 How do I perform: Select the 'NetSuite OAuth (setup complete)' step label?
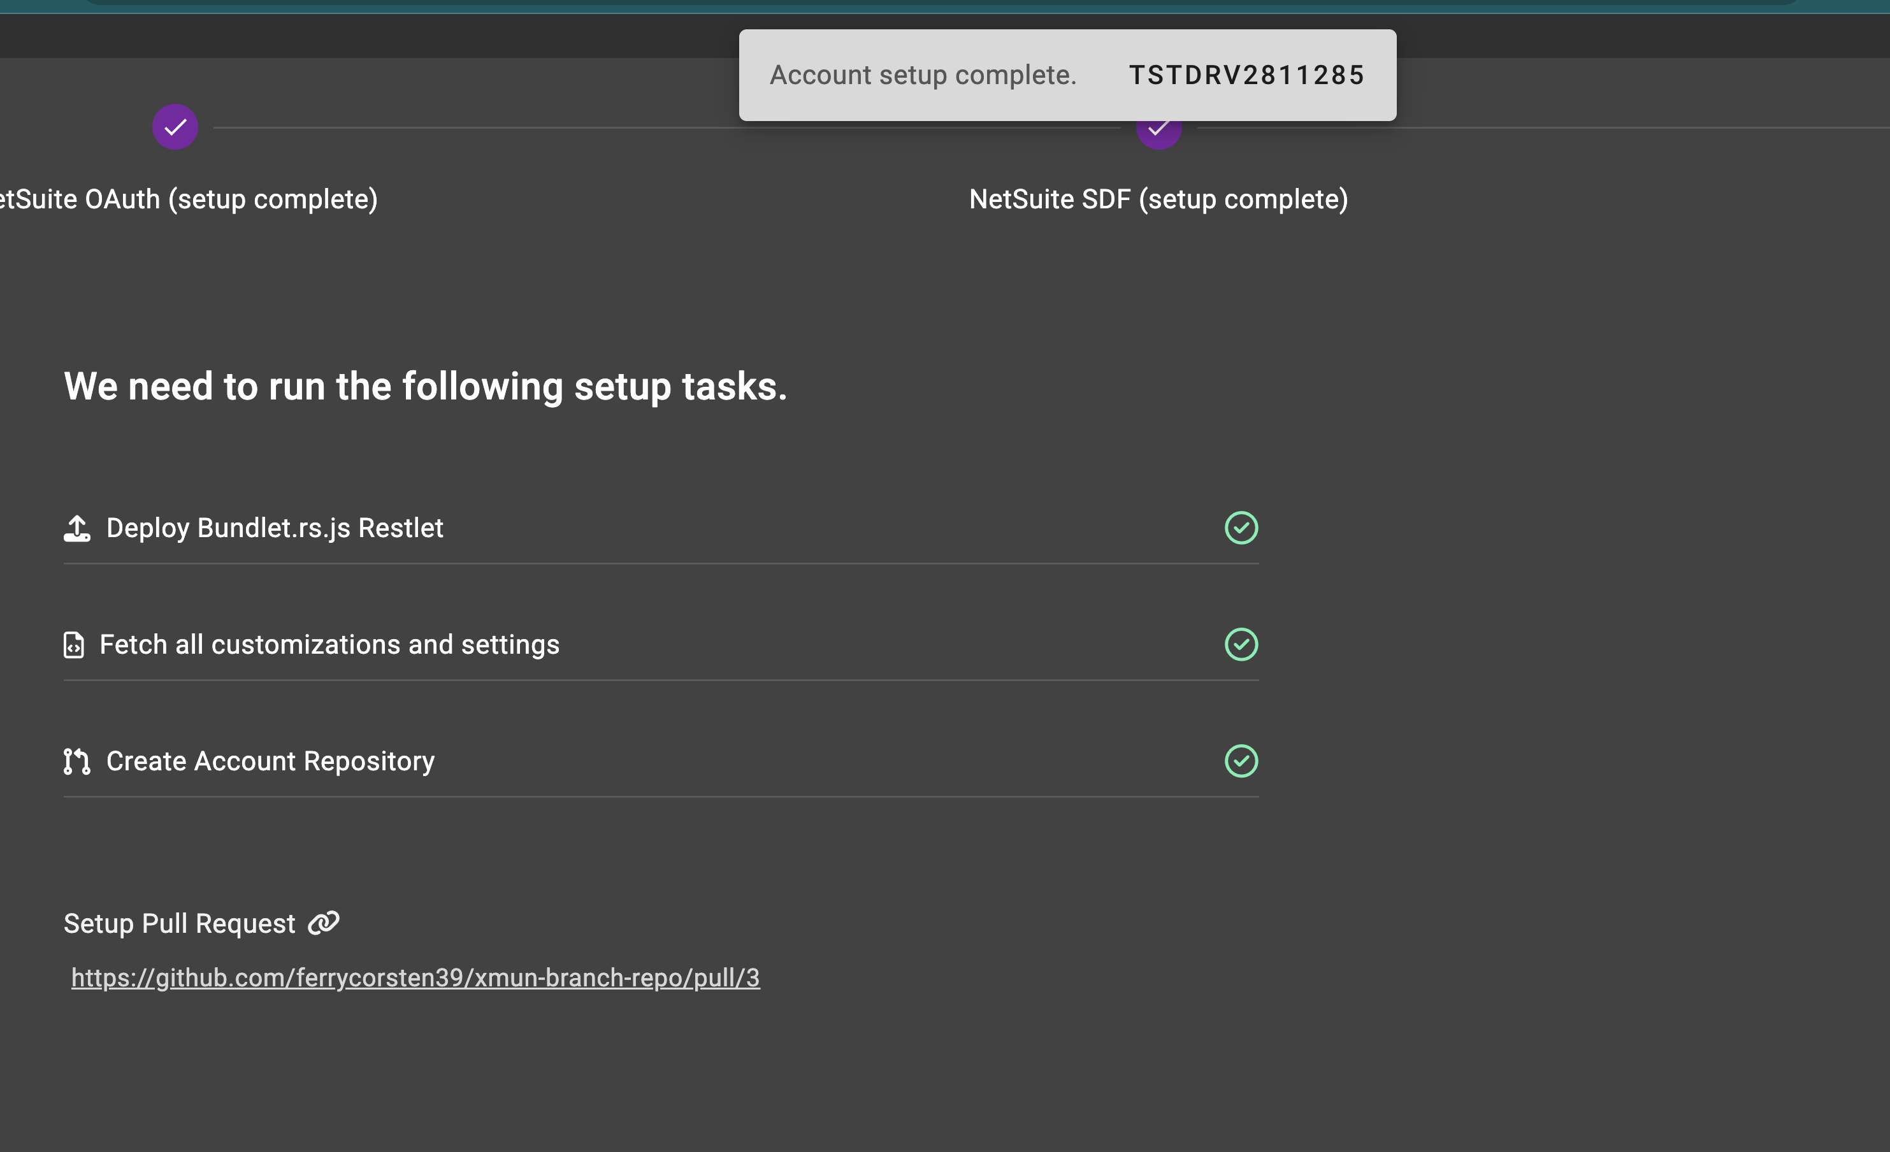tap(189, 199)
